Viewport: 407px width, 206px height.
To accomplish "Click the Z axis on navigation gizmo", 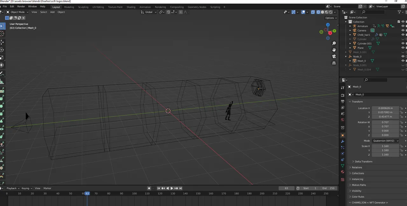I will [328, 25].
